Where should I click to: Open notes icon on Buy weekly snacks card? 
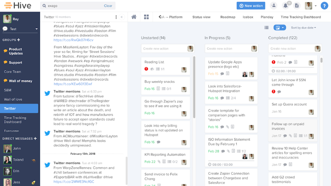(x=158, y=89)
